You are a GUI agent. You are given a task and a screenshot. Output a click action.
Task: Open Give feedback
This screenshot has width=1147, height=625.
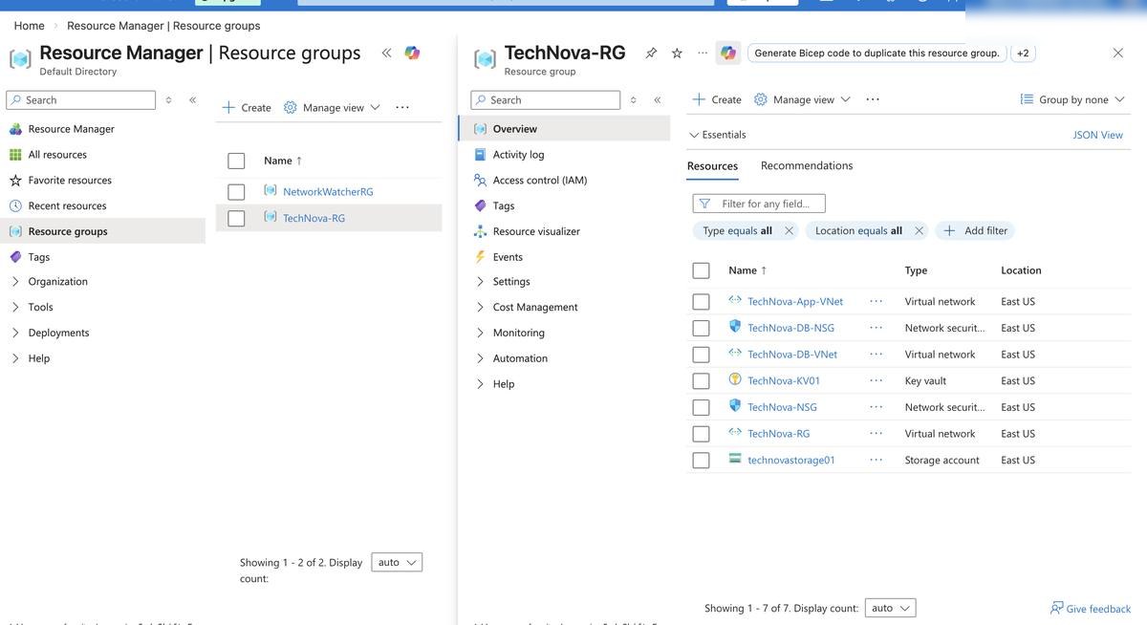[1090, 609]
